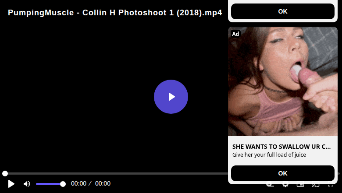Screen dimensions: 342x193
Task: Enable picture-in-picture mode icon
Action: tap(300, 185)
